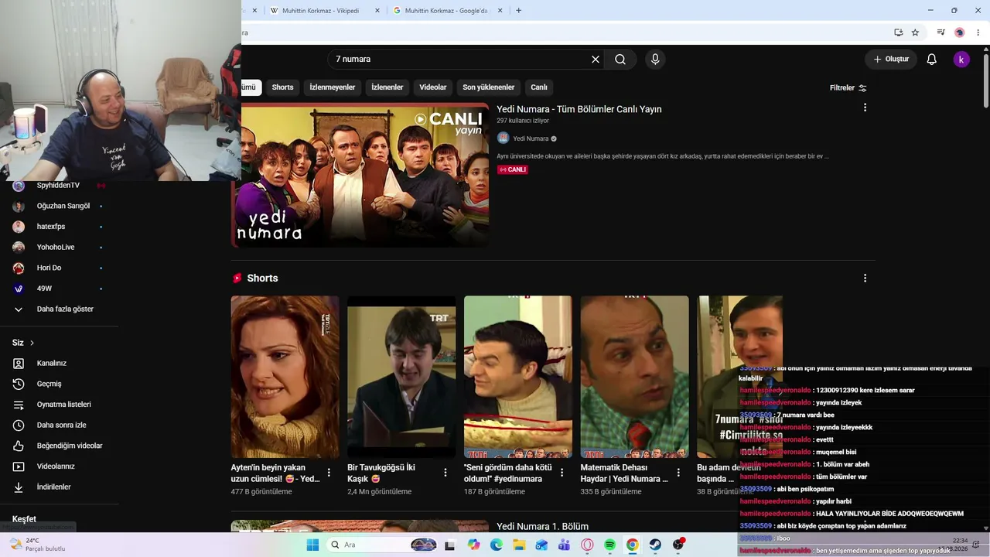Select the Canlı filter chip
Image resolution: width=990 pixels, height=557 pixels.
click(x=539, y=87)
